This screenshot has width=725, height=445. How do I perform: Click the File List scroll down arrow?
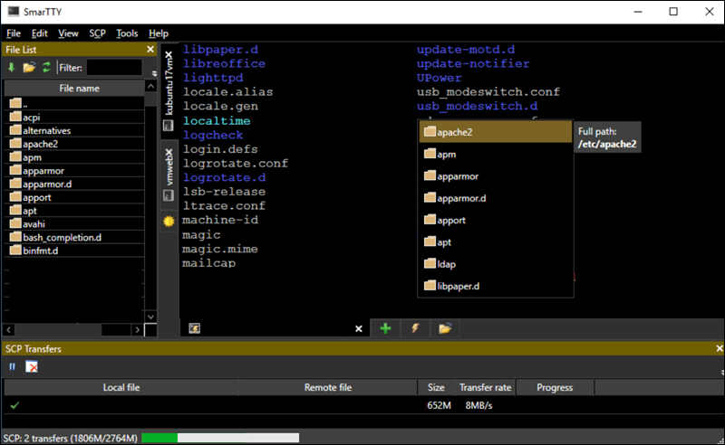150,317
